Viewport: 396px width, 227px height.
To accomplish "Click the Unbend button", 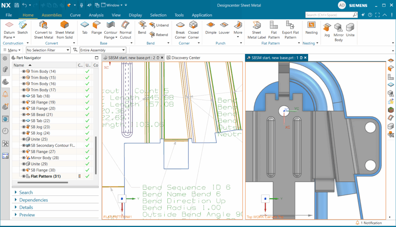I will point(159,25).
